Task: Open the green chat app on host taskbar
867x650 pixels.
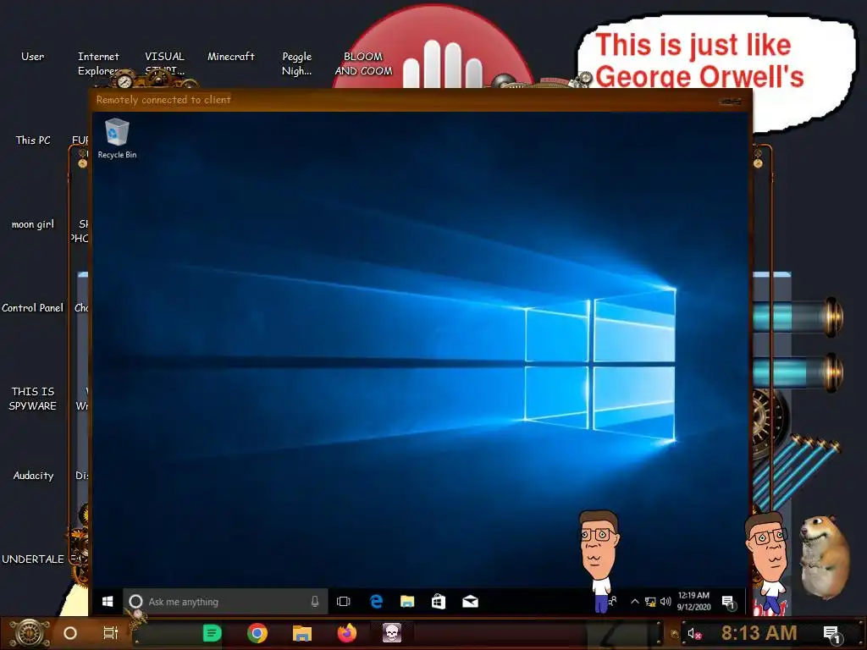Action: pyautogui.click(x=212, y=633)
